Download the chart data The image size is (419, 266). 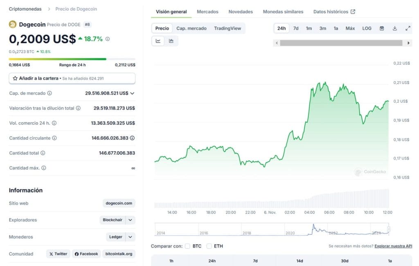(x=395, y=28)
